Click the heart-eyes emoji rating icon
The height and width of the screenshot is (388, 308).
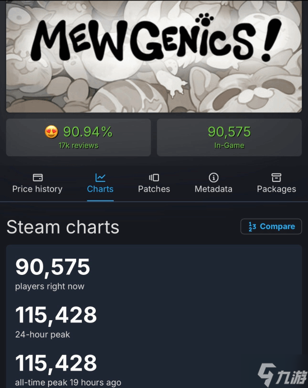click(x=52, y=132)
